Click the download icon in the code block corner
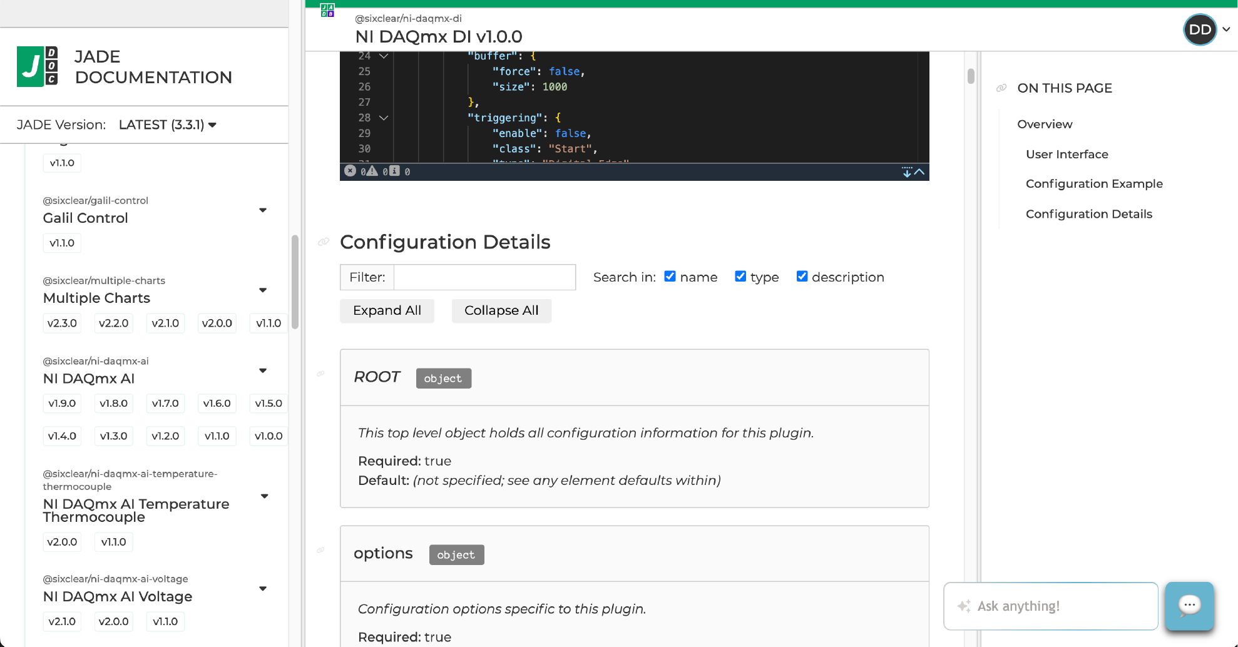This screenshot has width=1238, height=647. coord(906,173)
